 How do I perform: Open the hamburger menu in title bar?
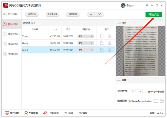point(146,5)
